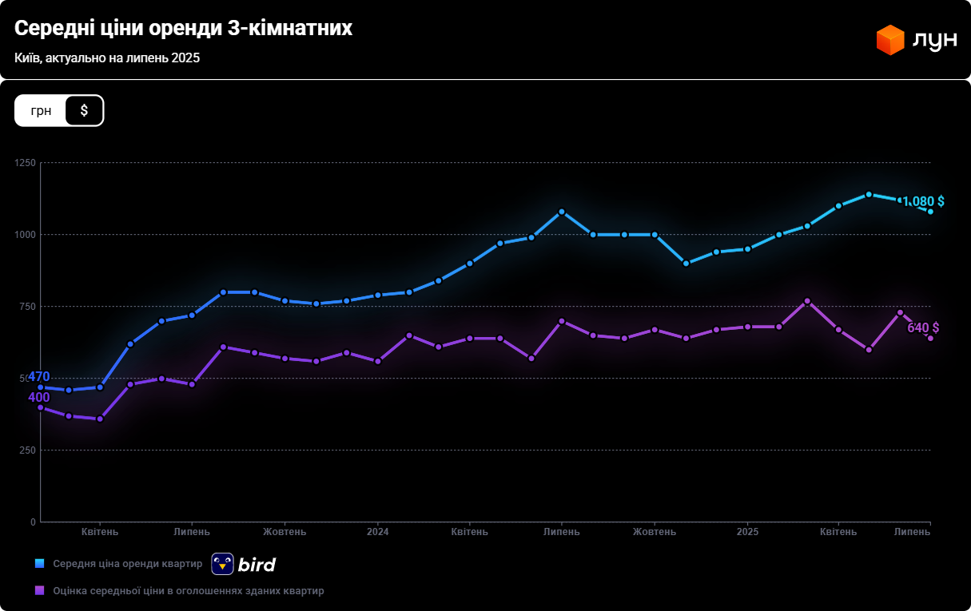This screenshot has height=611, width=971.
Task: Select the $ currency option
Action: click(84, 110)
